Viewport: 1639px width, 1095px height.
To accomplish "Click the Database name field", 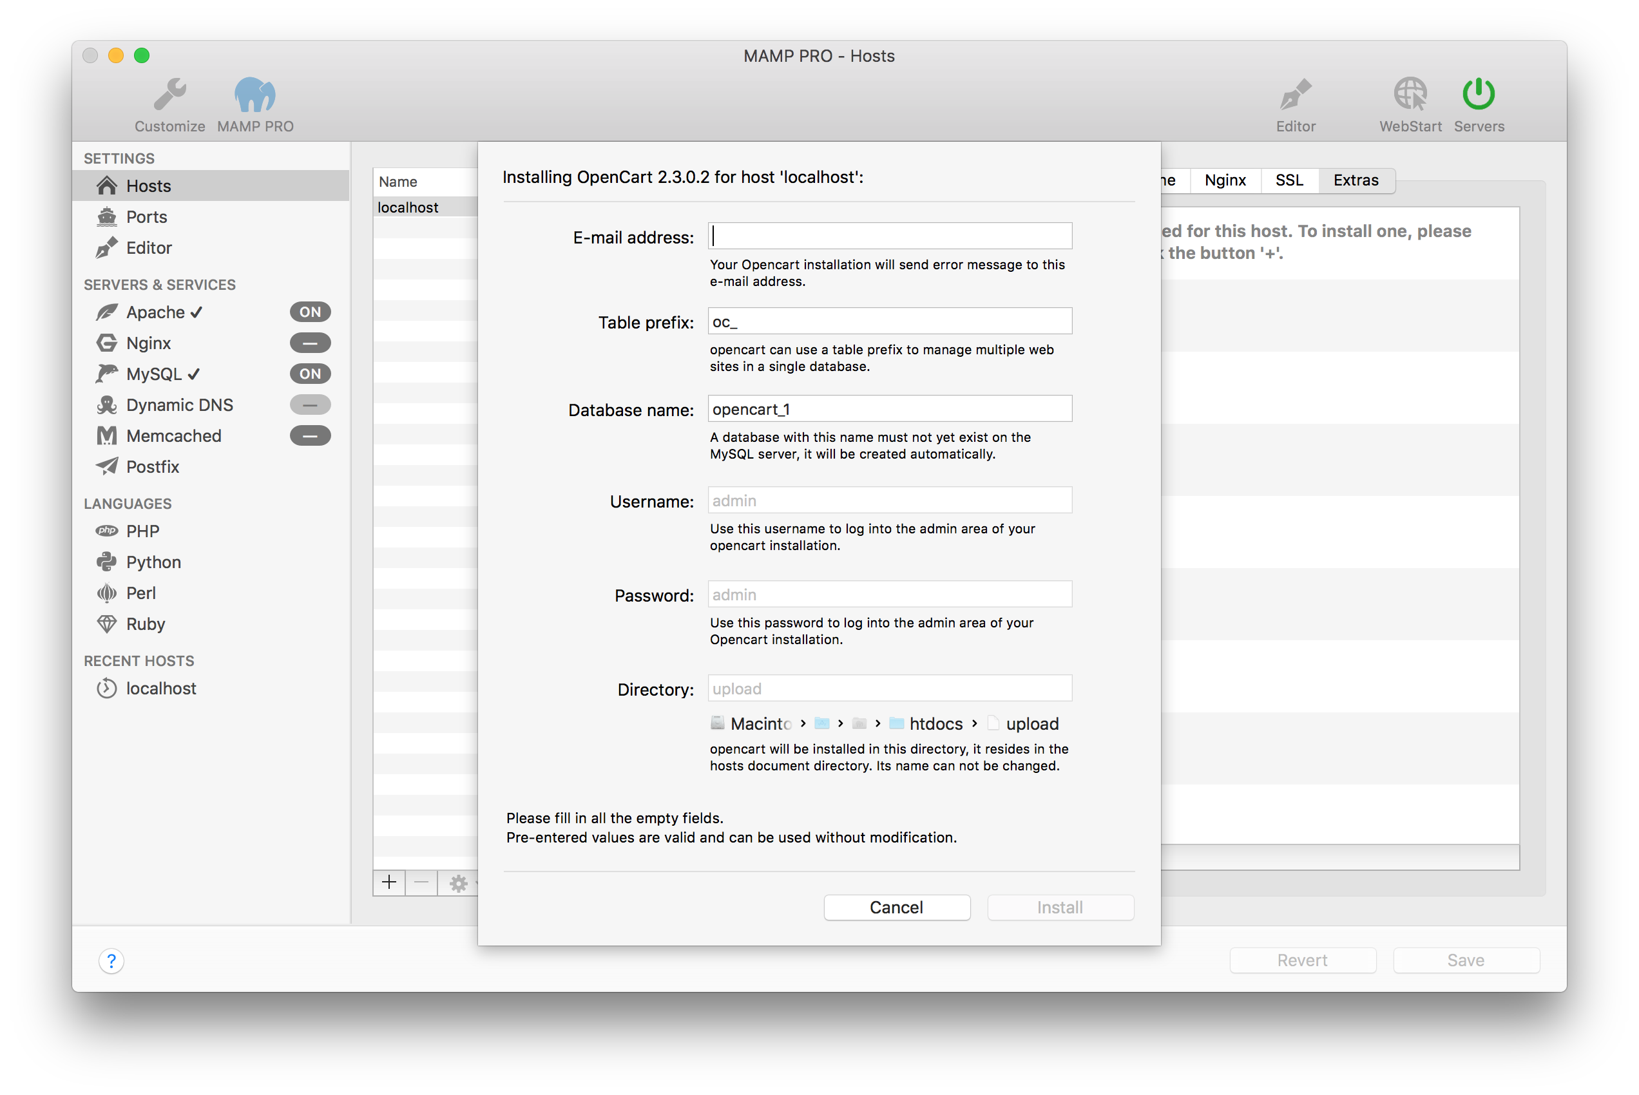I will click(x=890, y=408).
